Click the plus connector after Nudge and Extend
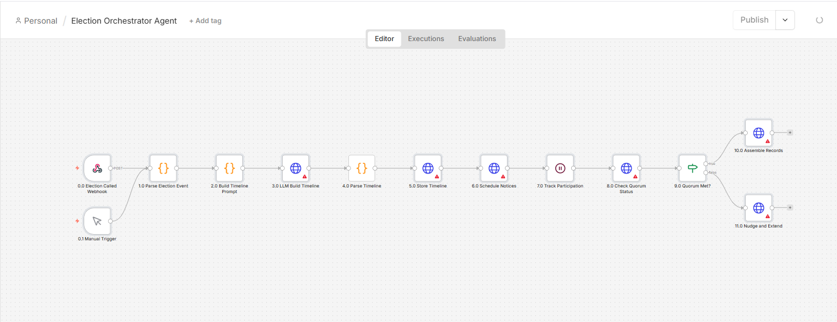Screen dimensions: 837x322 coord(790,207)
